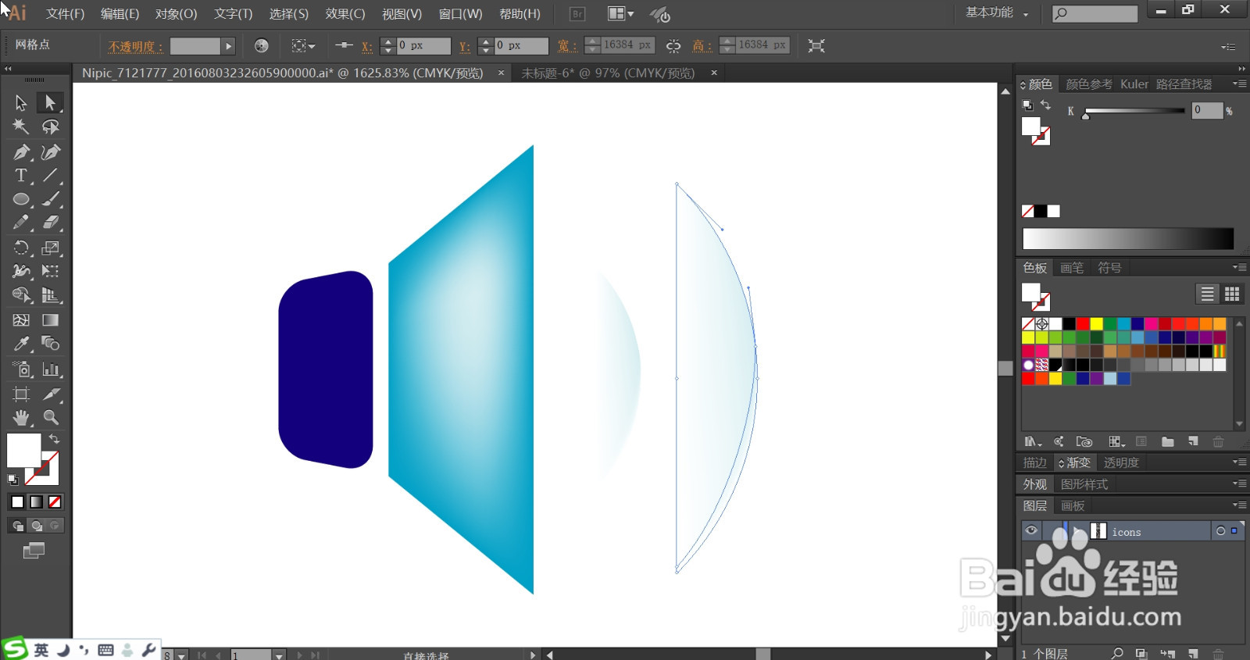Viewport: 1250px width, 660px height.
Task: Open the layers panel flyout menu
Action: coord(1239,505)
